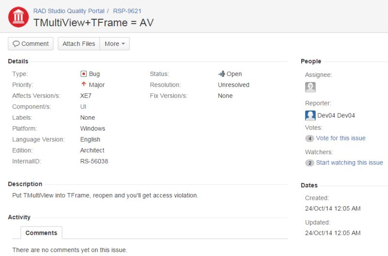Click the watchers count badge
The width and height of the screenshot is (388, 256).
[309, 163]
